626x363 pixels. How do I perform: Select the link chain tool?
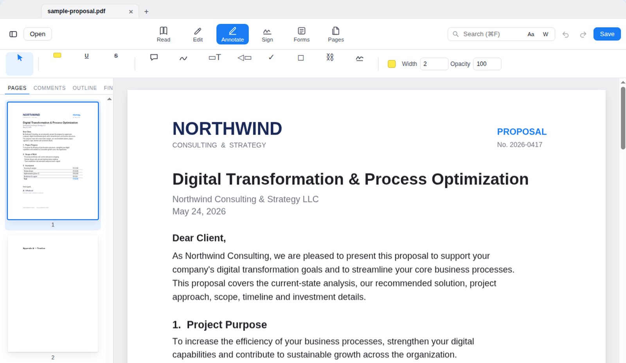[x=330, y=57]
